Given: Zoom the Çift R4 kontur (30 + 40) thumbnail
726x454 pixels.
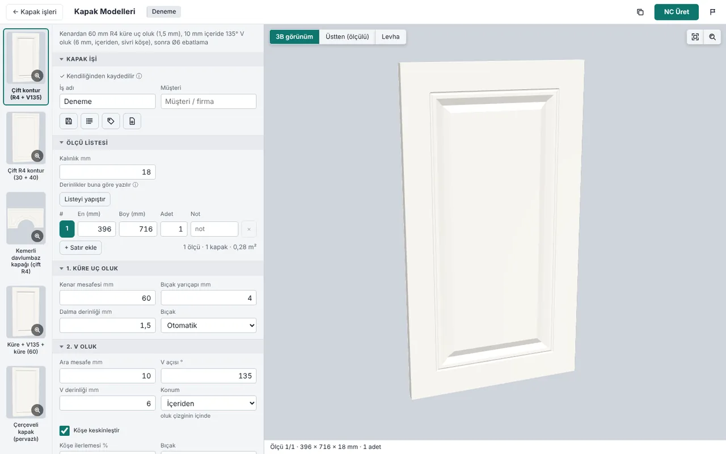Looking at the screenshot, I should 37,155.
